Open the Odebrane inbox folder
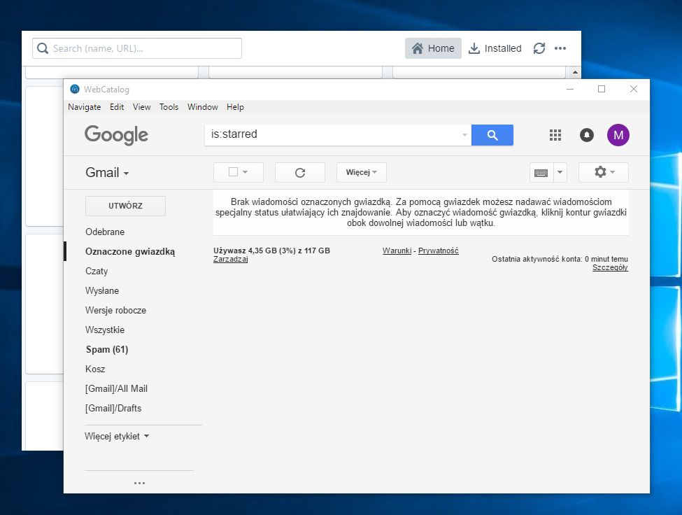Image resolution: width=682 pixels, height=515 pixels. pyautogui.click(x=105, y=232)
